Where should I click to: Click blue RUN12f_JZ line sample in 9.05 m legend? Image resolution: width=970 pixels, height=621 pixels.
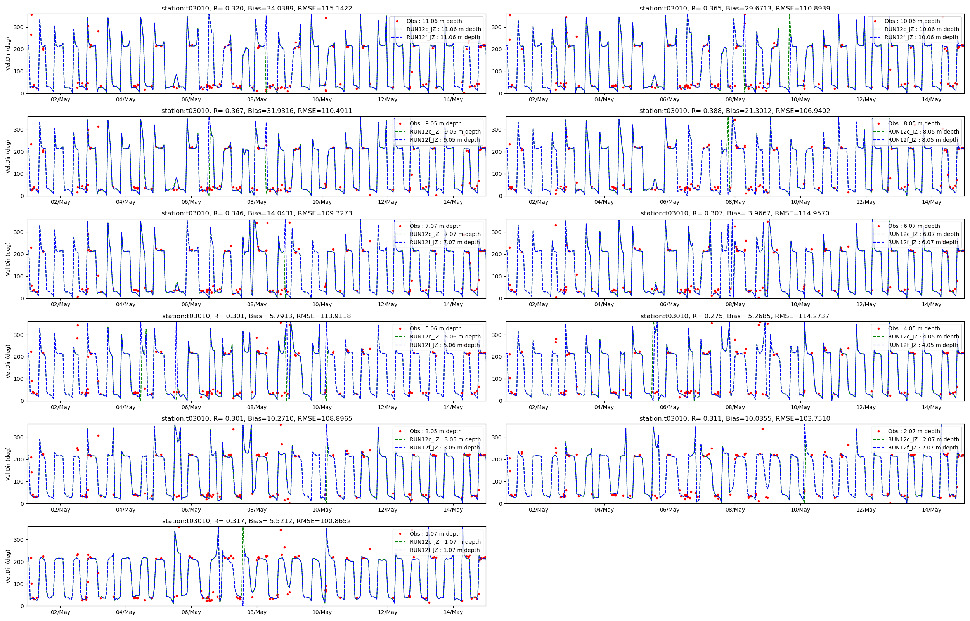[x=400, y=140]
